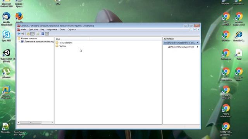
Task: Toggle the show/hide action pane icon
Action: point(47,34)
